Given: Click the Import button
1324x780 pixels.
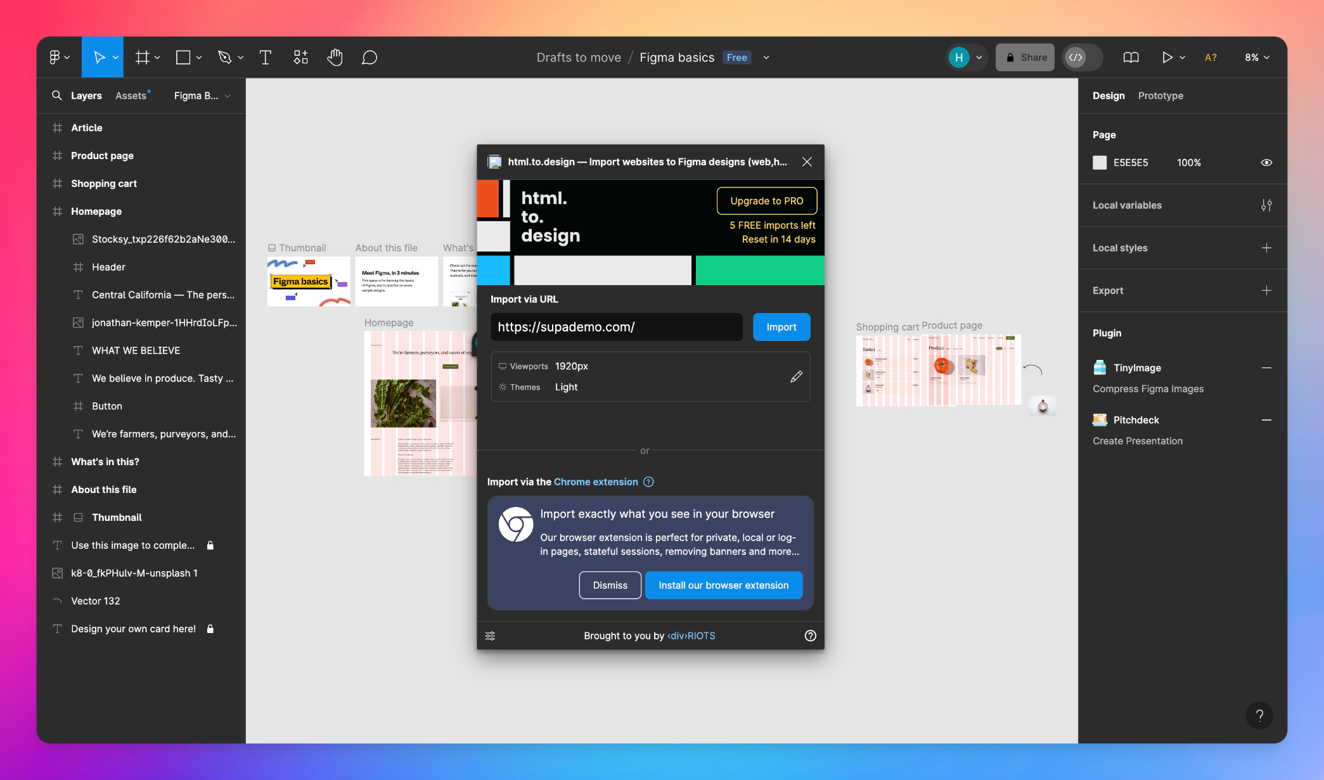Looking at the screenshot, I should (781, 327).
